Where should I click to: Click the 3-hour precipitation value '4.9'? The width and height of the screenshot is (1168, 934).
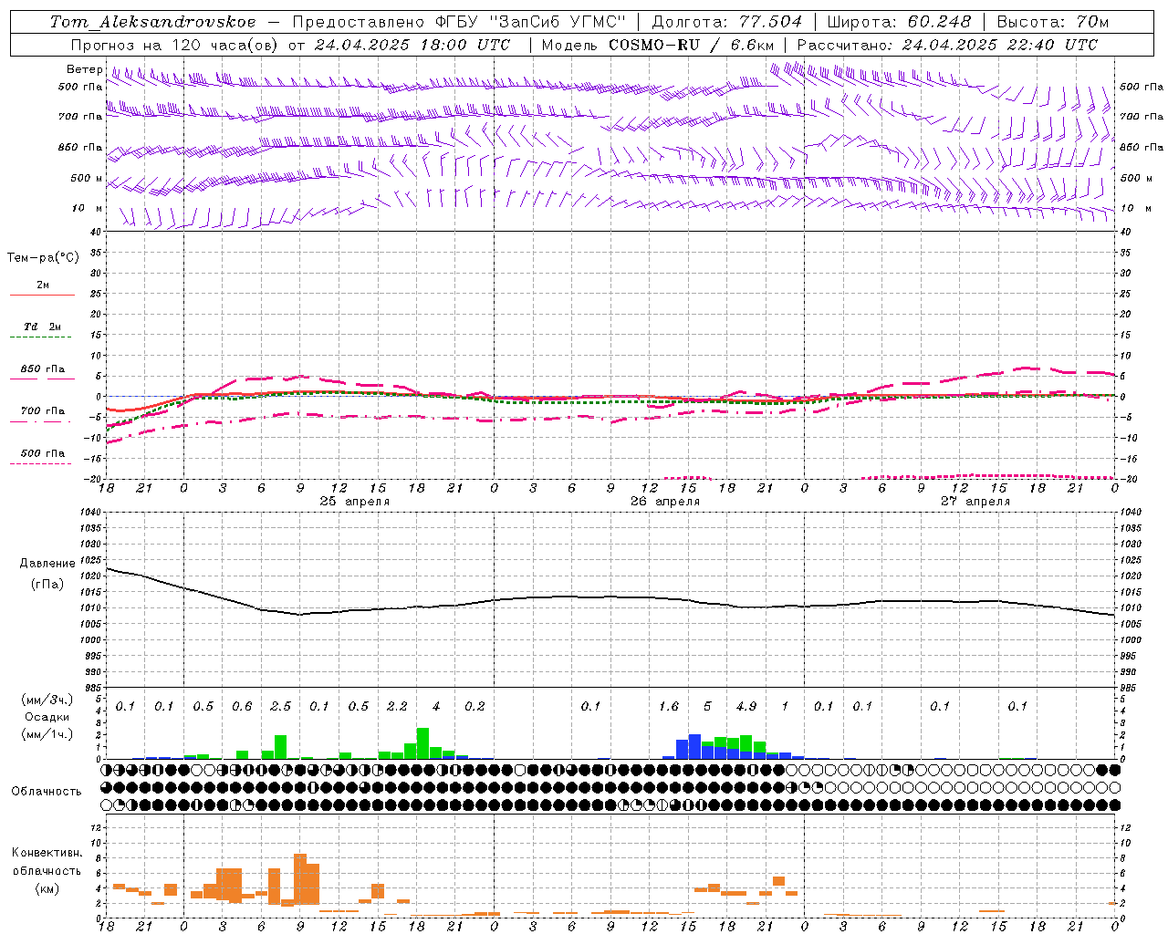pos(746,707)
